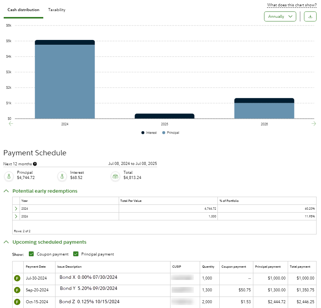Click the download chart icon
Image resolution: width=321 pixels, height=308 pixels.
coord(310,17)
